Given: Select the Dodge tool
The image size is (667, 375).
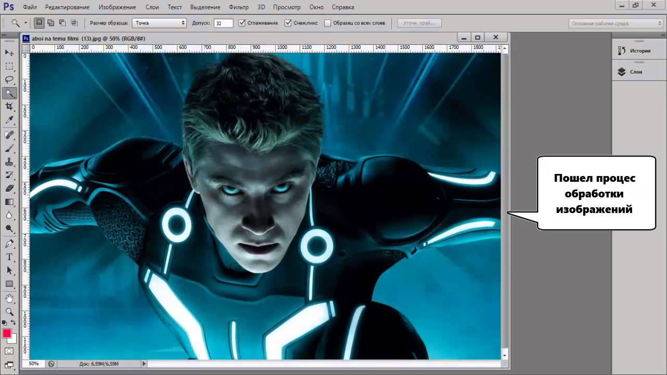Looking at the screenshot, I should point(9,229).
